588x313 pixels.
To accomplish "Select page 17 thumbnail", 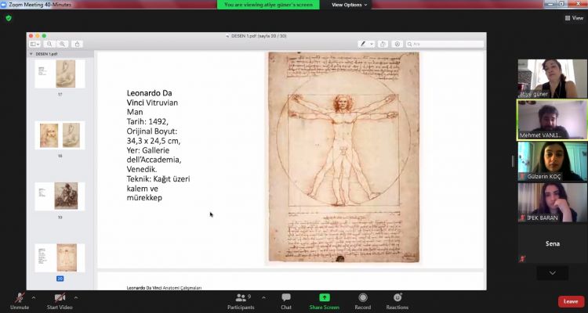I will coord(60,74).
